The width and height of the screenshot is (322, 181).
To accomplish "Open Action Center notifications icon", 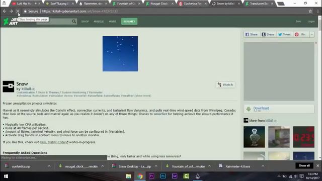I will 301,176.
